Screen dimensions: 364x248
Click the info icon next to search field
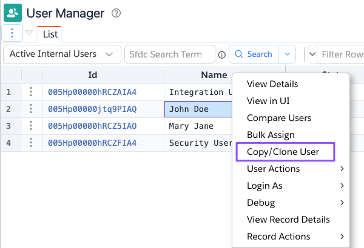(221, 54)
